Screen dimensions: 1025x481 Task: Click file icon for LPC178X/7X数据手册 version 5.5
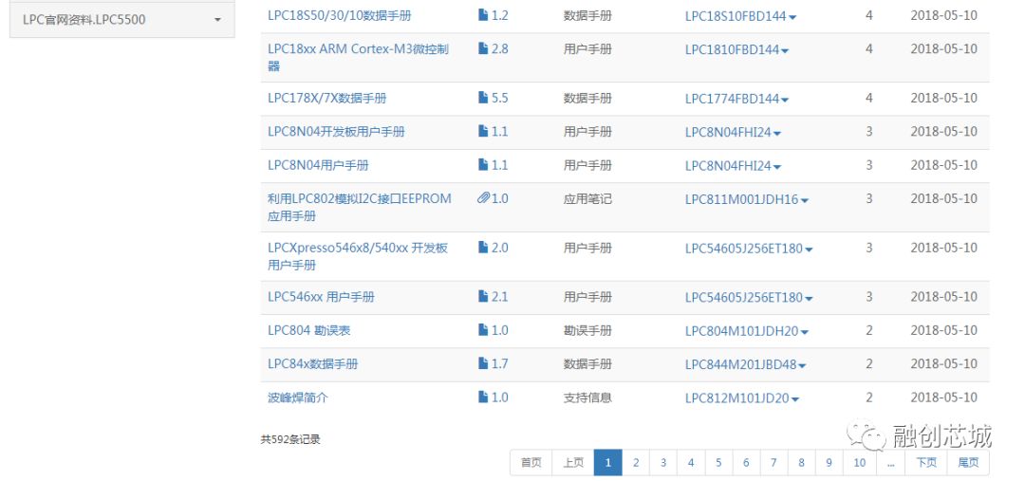click(483, 98)
